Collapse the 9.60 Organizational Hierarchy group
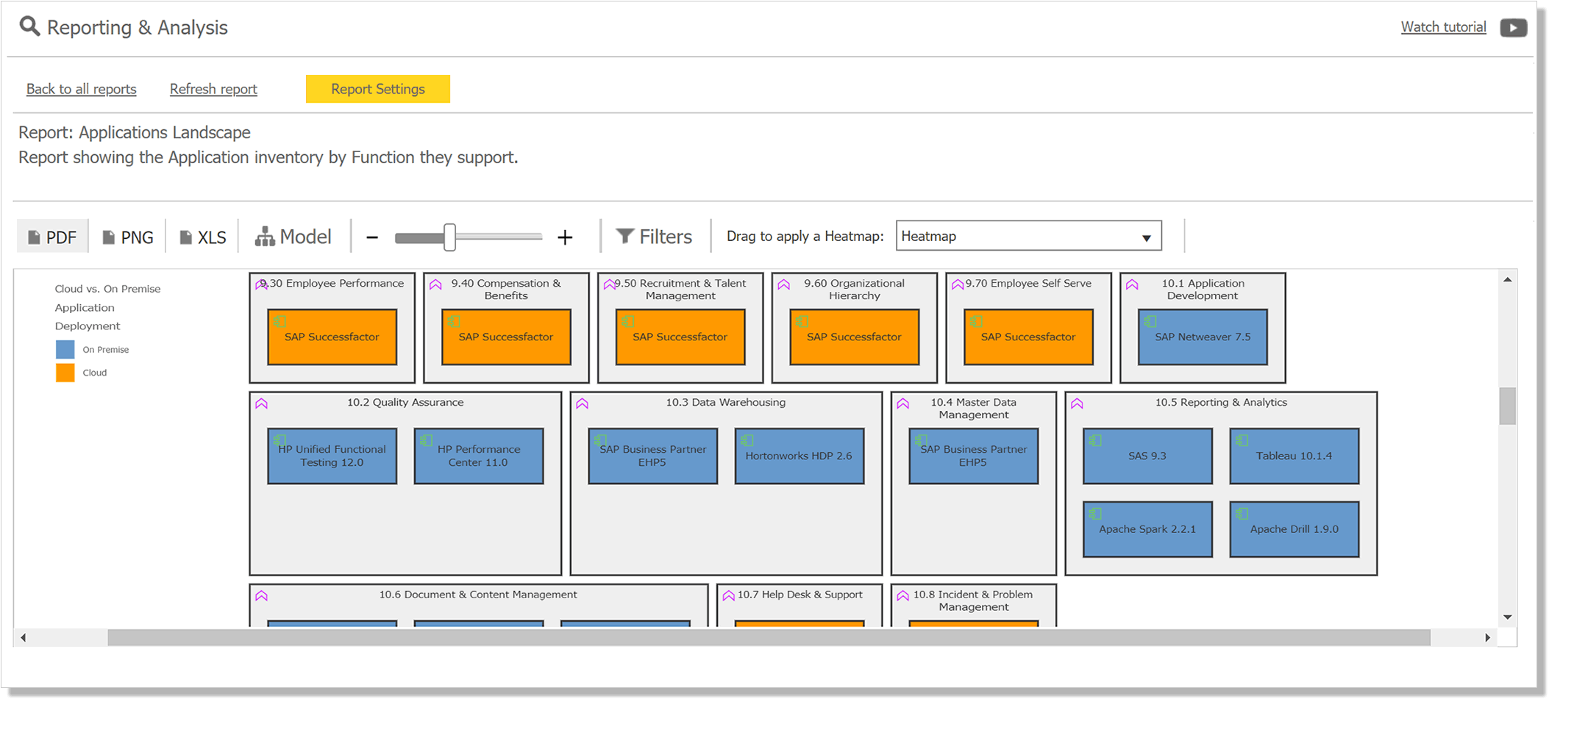1574x735 pixels. [x=784, y=284]
